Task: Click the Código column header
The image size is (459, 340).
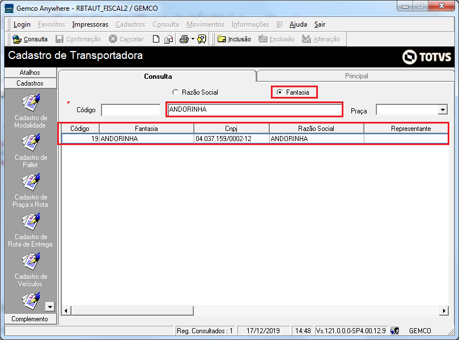Action: click(x=80, y=129)
